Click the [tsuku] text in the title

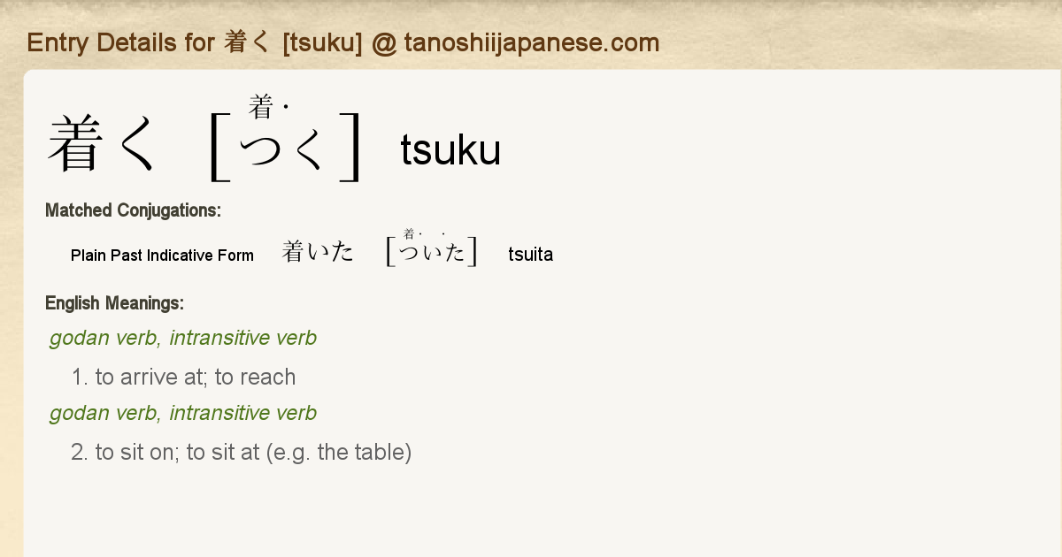click(322, 42)
